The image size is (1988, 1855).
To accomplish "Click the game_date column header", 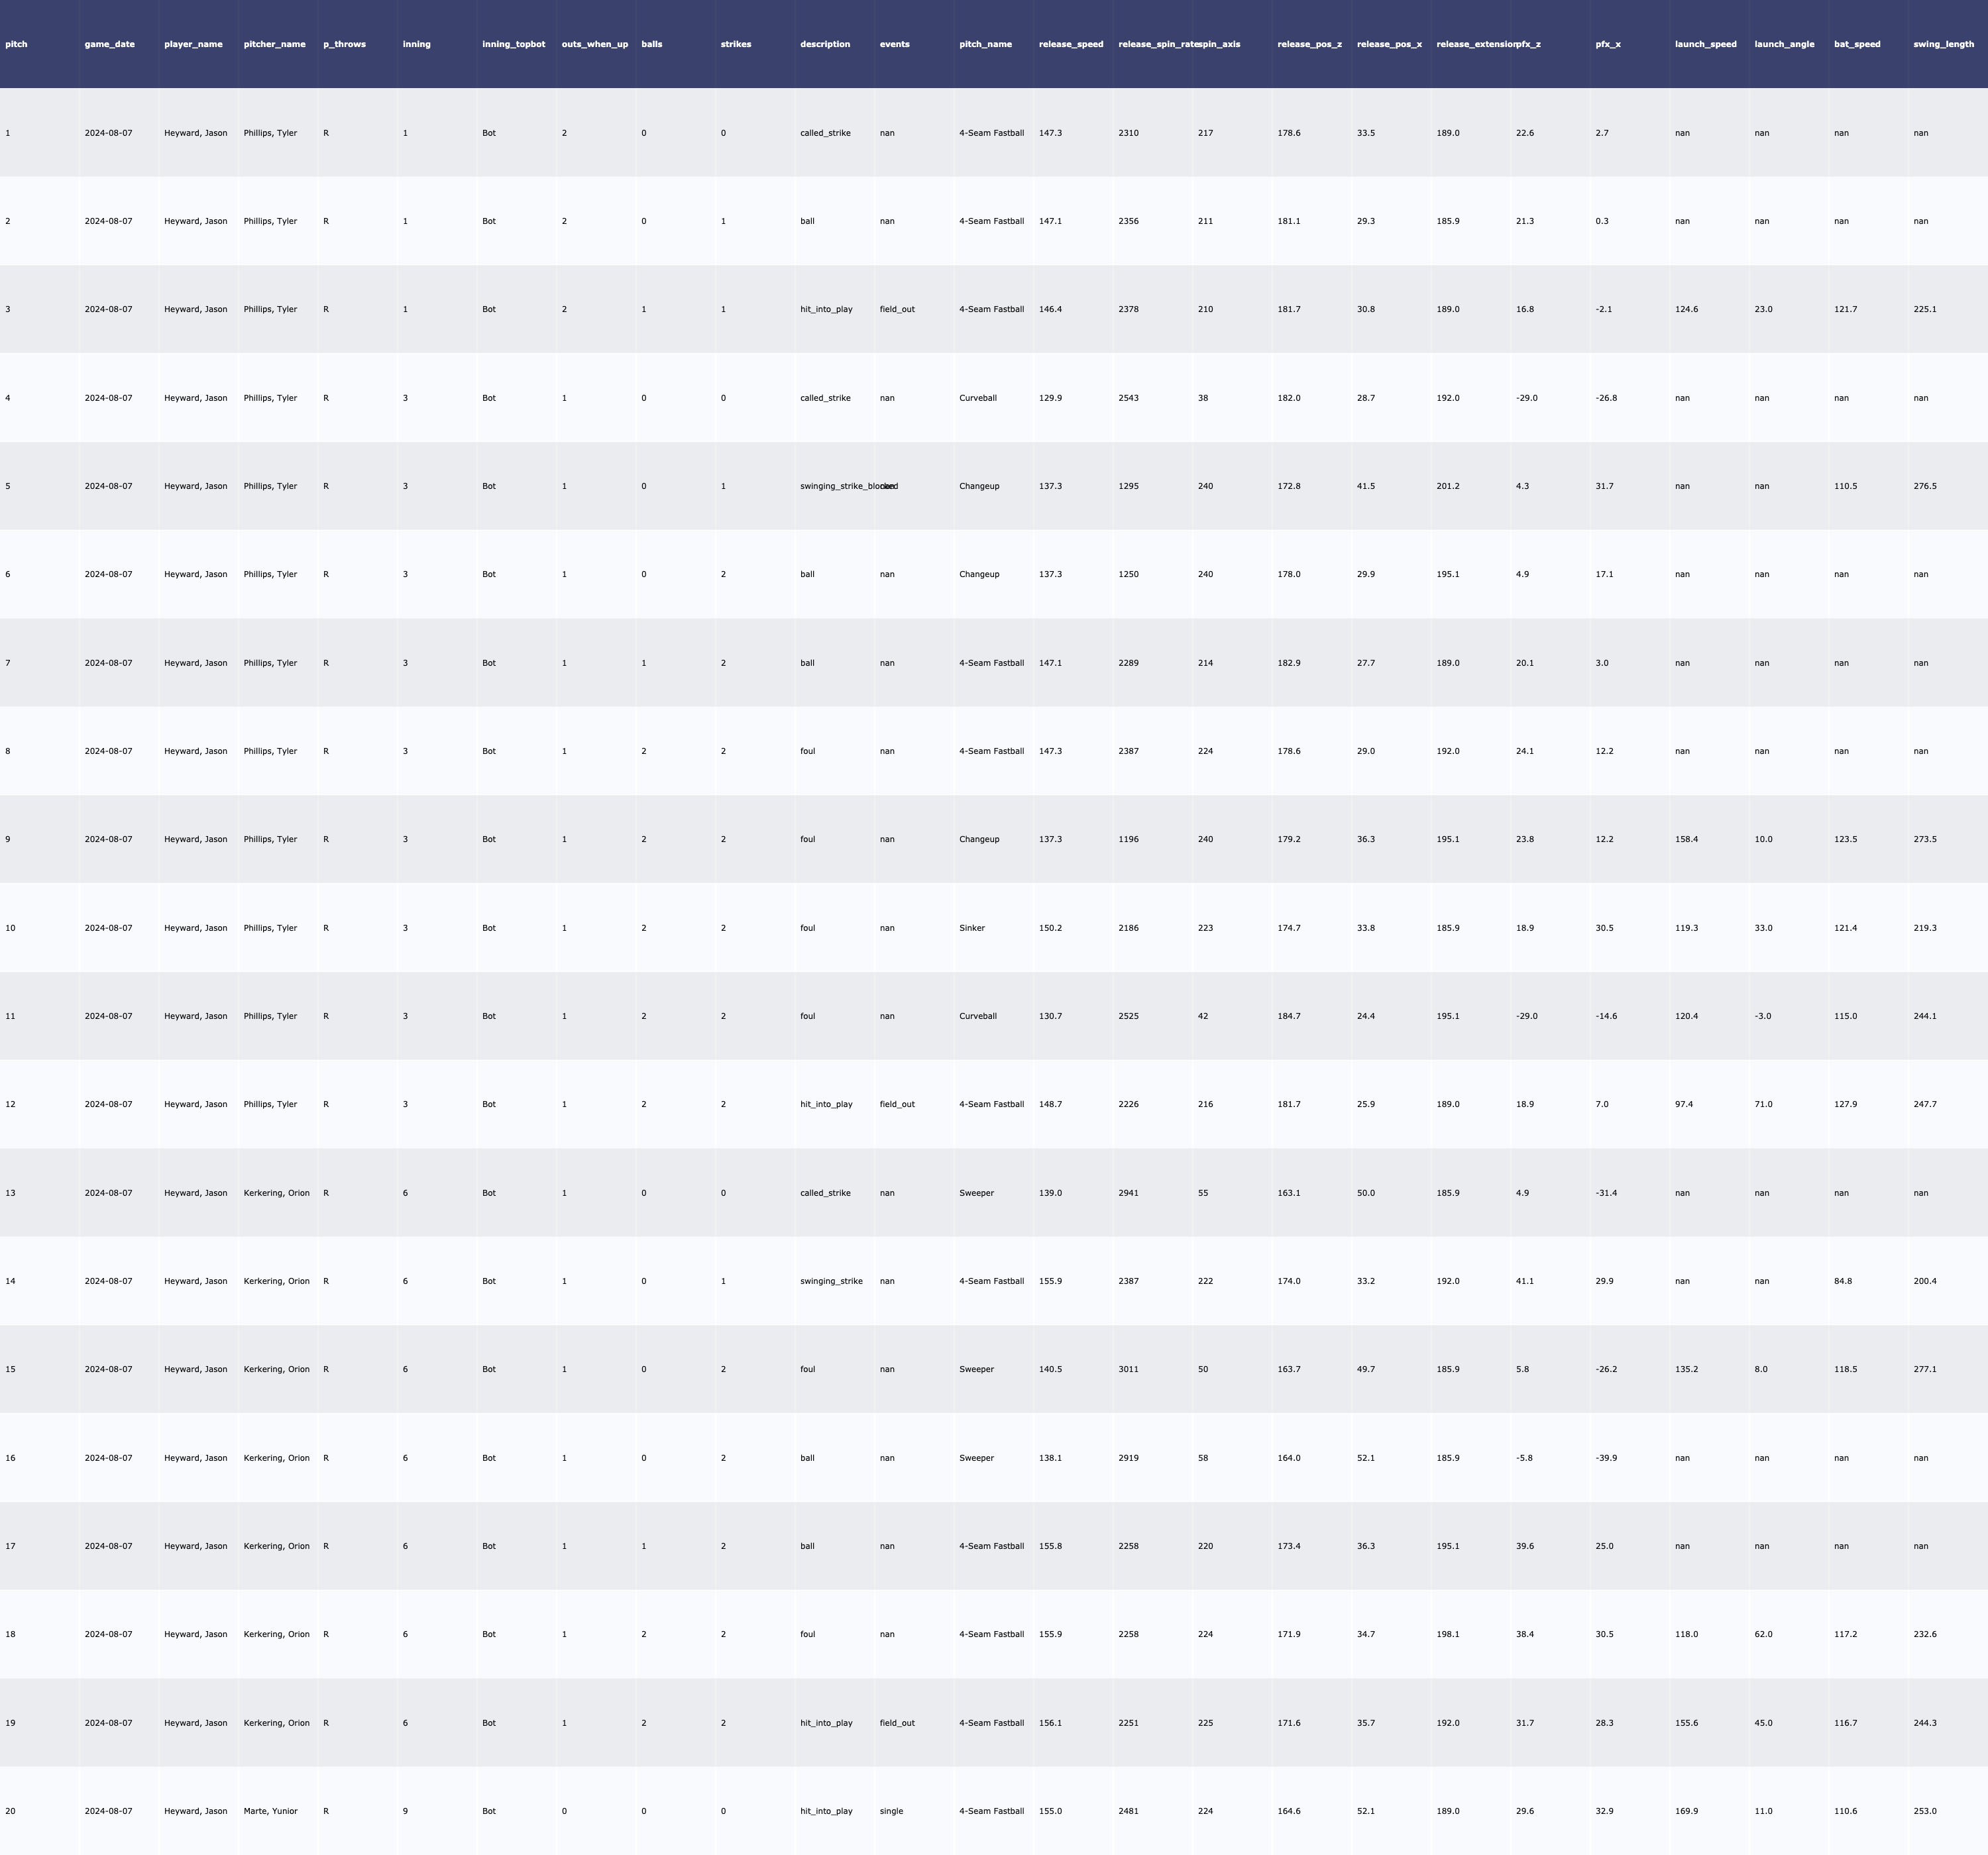I will tap(110, 44).
